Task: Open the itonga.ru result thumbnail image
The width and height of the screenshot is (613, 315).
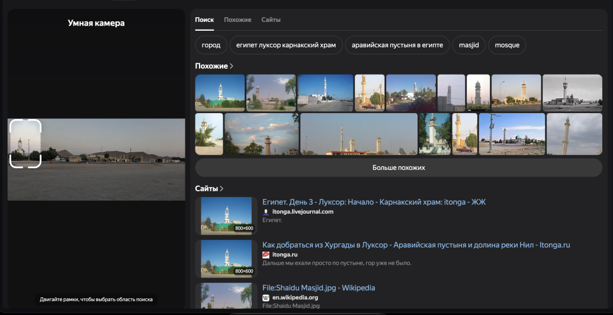Action: pyautogui.click(x=226, y=259)
